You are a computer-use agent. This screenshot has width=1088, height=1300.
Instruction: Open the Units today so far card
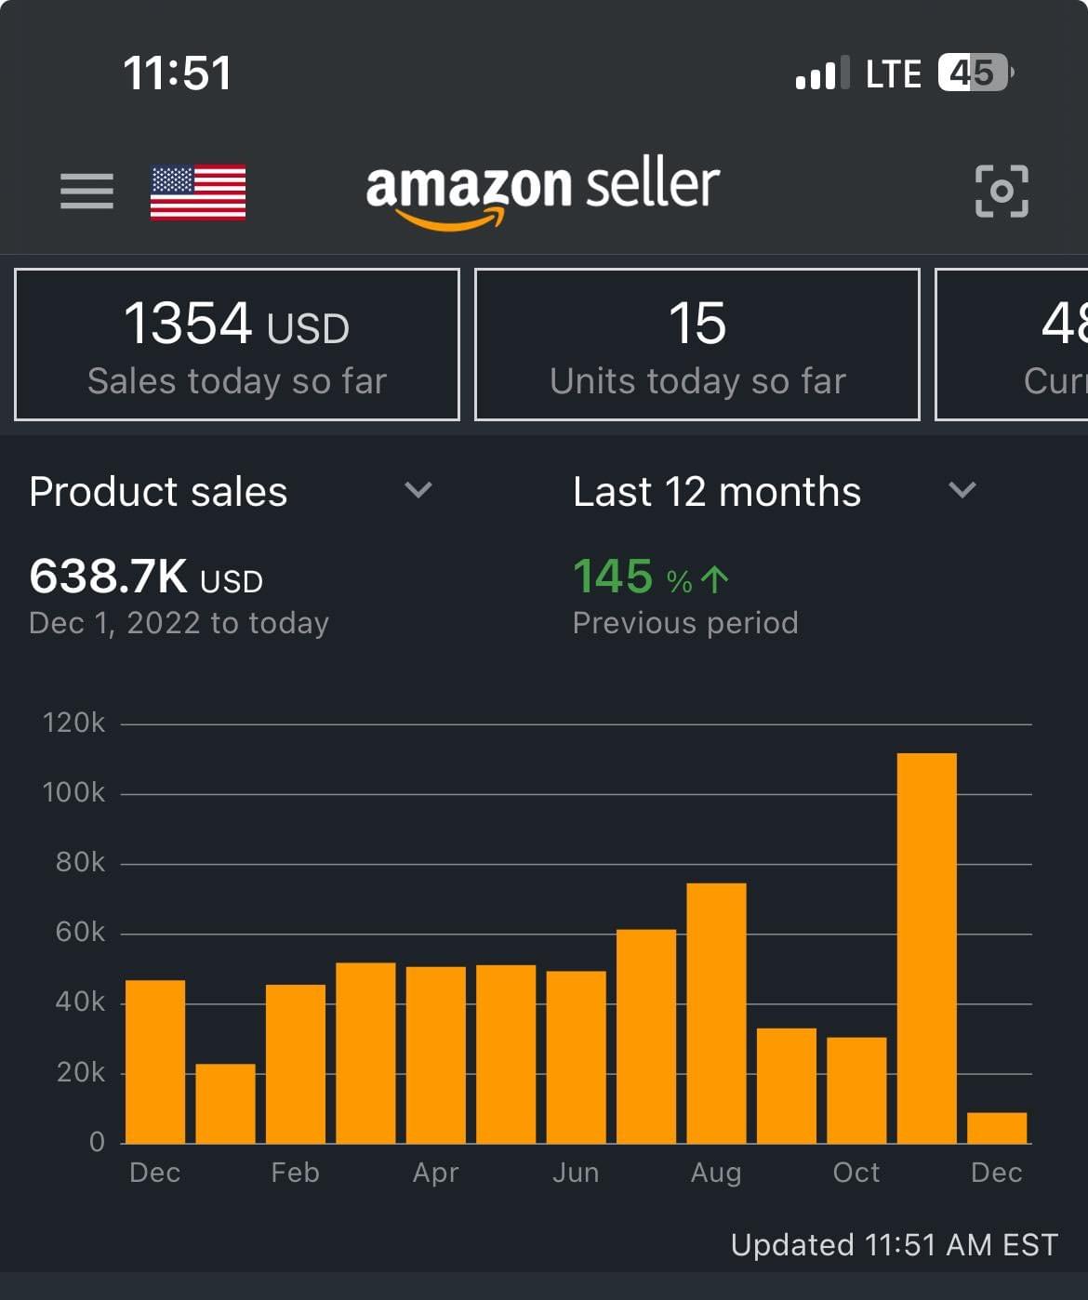pyautogui.click(x=697, y=344)
